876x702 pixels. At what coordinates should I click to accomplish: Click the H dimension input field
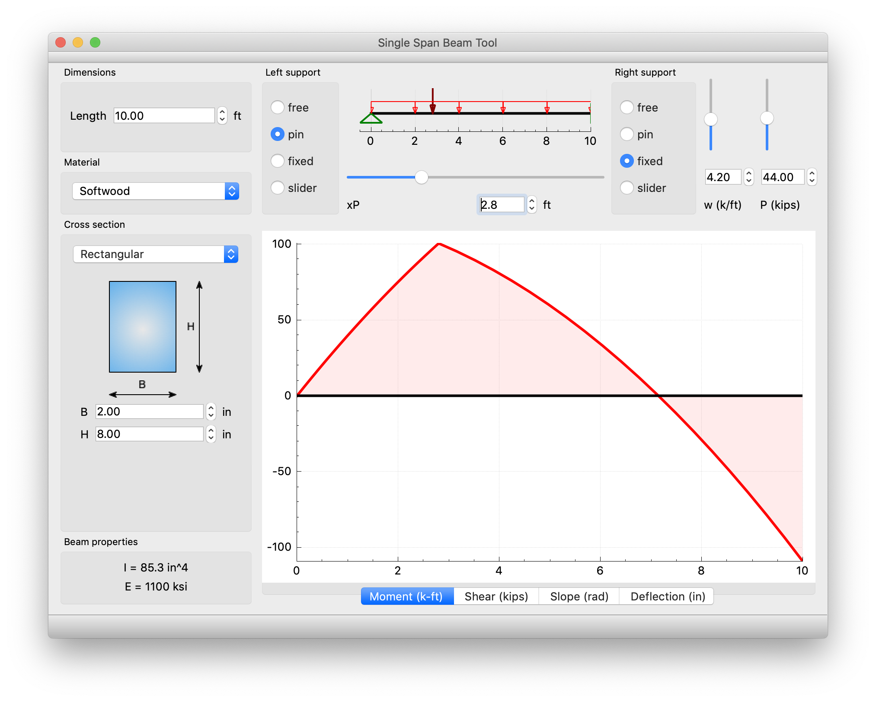149,434
